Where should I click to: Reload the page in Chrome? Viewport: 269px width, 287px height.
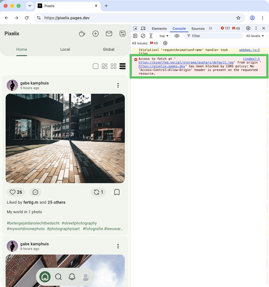click(27, 18)
